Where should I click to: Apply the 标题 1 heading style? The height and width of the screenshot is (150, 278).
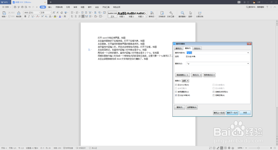[122, 14]
